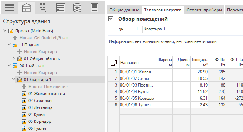Select table cell 00/01/04 Кухня
This screenshot has height=132, width=243.
[137, 92]
